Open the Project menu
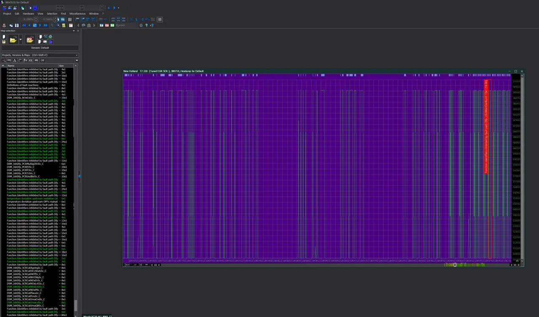 (x=7, y=13)
